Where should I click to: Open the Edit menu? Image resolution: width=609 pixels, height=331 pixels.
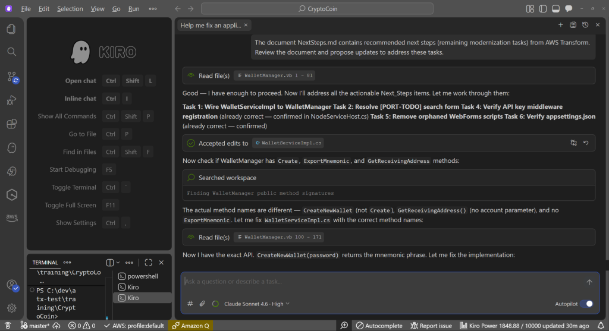click(x=44, y=8)
